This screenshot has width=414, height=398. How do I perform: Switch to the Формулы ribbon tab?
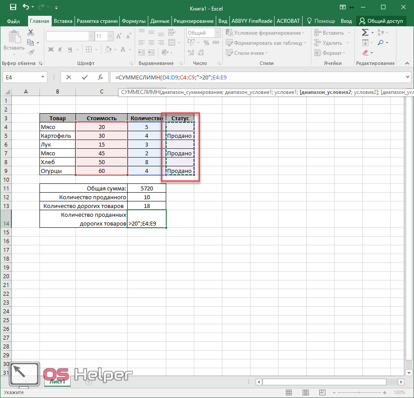click(134, 21)
